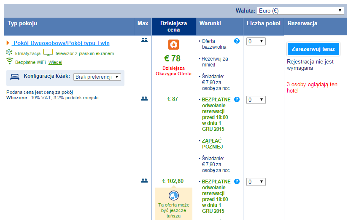Click the green WiFi icon
The image size is (348, 220).
(10, 61)
